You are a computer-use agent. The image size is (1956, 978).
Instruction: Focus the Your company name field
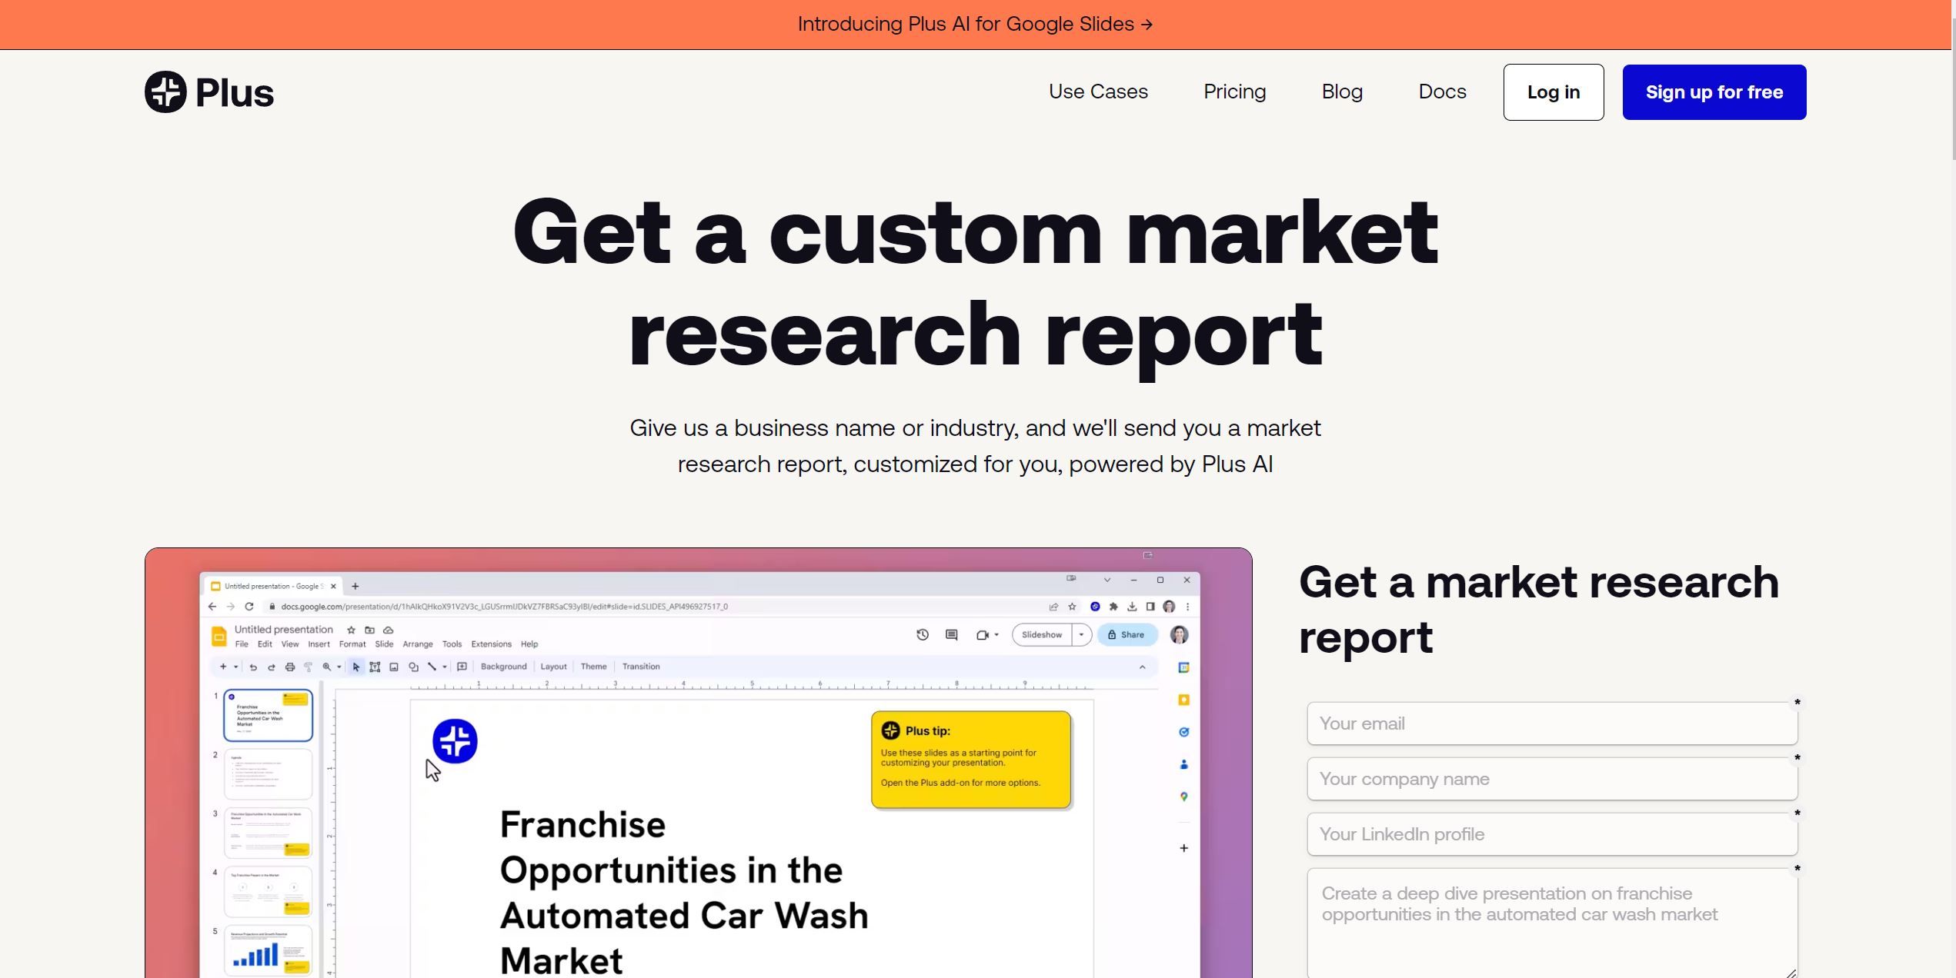[1552, 779]
